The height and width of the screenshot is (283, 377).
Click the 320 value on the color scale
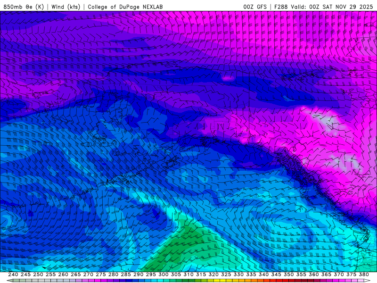pyautogui.click(x=213, y=275)
